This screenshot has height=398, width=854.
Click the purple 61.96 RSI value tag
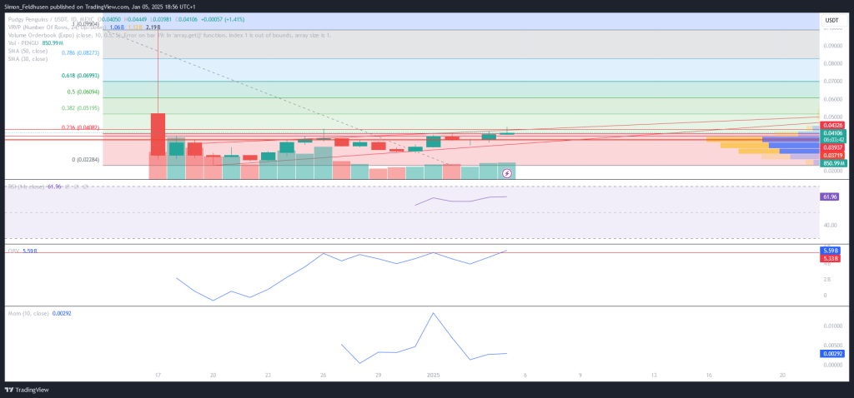[830, 197]
